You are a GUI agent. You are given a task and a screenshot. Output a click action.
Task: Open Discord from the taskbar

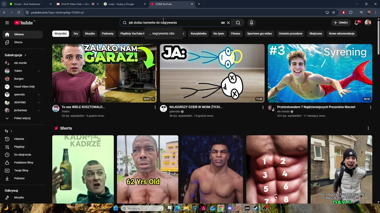(x=229, y=208)
